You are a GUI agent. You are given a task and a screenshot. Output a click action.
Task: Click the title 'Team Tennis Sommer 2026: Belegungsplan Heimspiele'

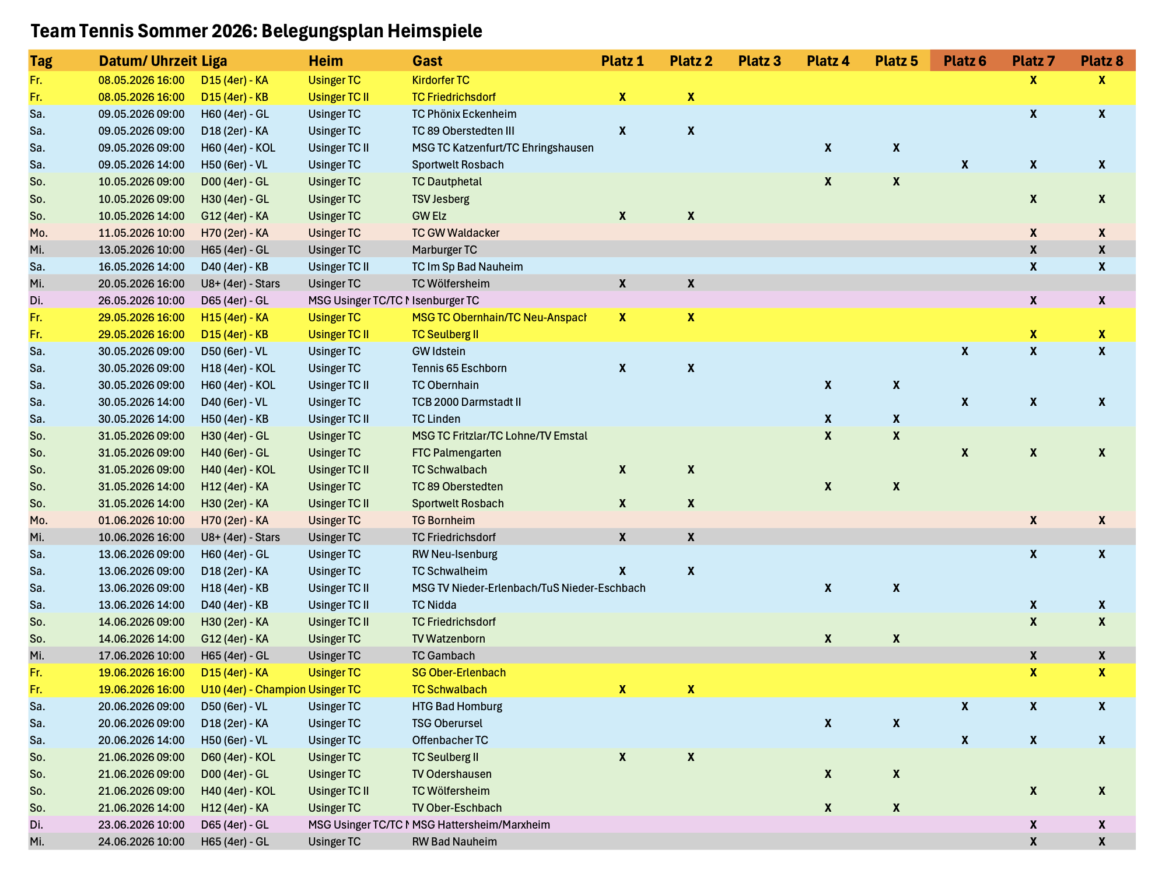point(256,31)
